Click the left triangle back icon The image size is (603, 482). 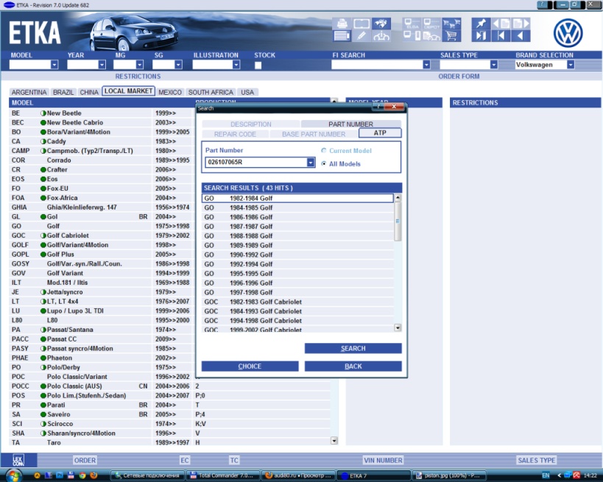[x=521, y=36]
